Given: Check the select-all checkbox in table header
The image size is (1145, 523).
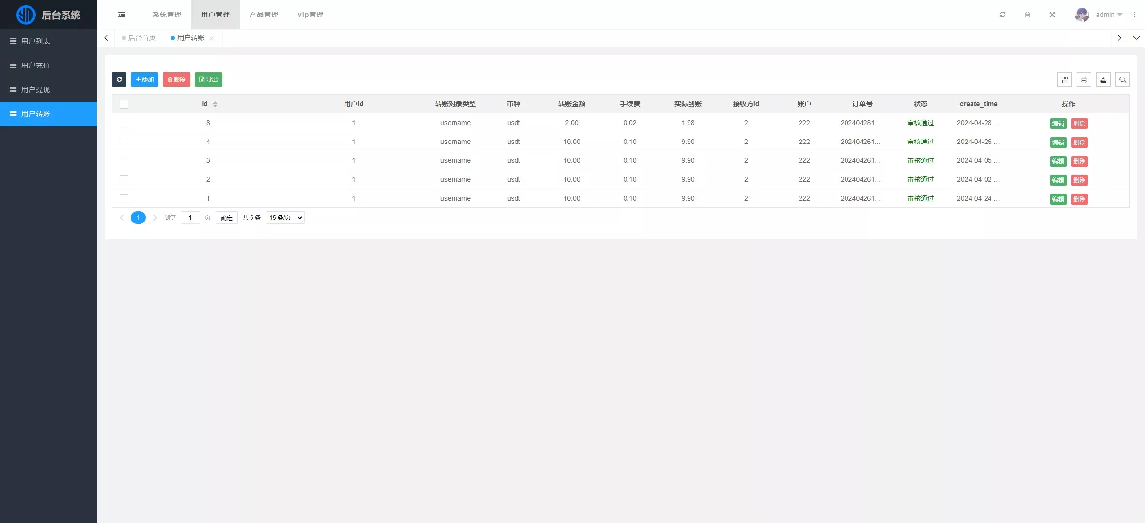Looking at the screenshot, I should tap(124, 104).
